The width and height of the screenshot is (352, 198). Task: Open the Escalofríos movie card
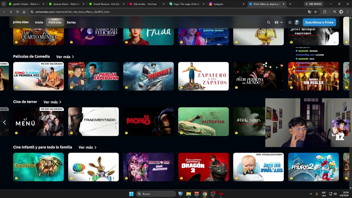pos(38,167)
